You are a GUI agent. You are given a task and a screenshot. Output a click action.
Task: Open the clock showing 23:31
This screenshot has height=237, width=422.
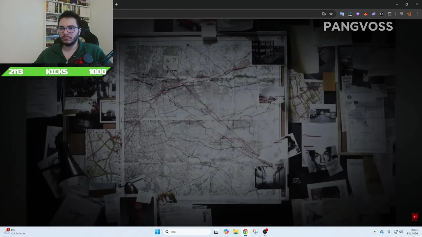pyautogui.click(x=412, y=232)
